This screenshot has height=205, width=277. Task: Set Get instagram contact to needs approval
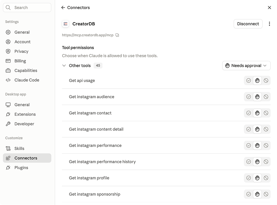pos(257,113)
